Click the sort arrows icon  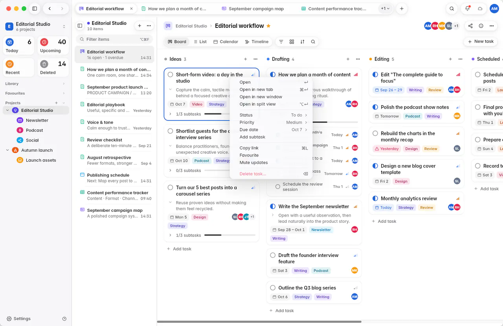pos(302,42)
